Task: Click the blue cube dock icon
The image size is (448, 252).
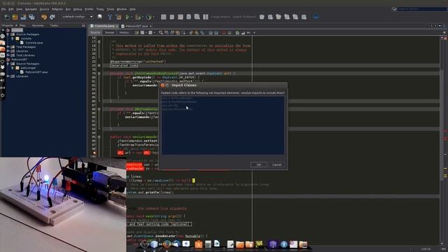Action: tap(154, 244)
